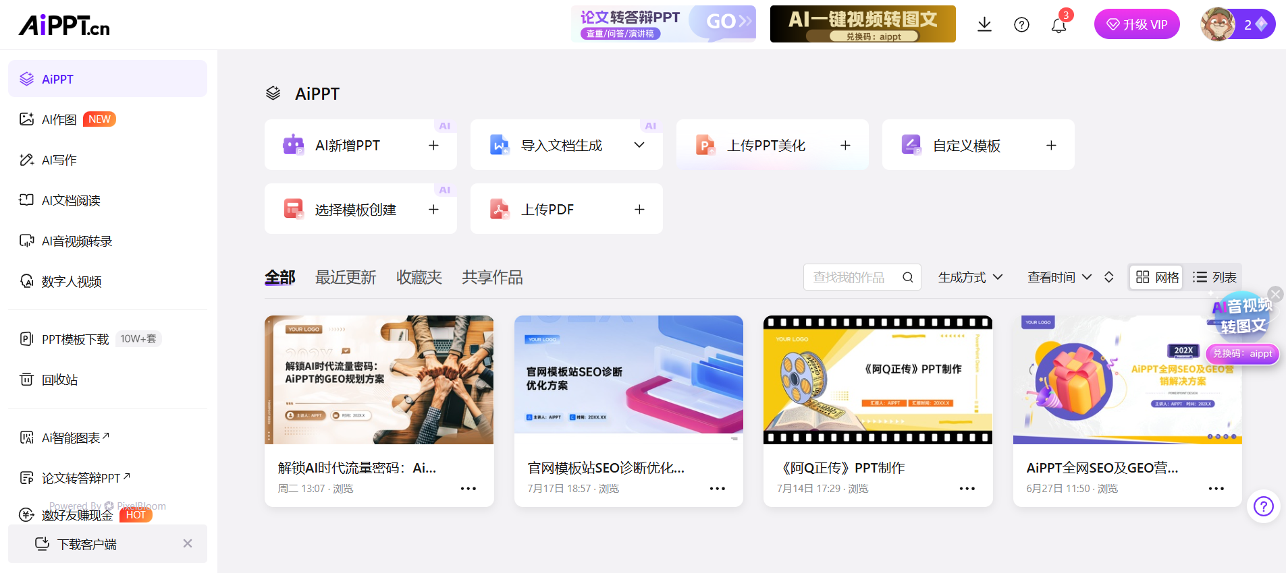Click the 自定义模板 purple edit icon
The height and width of the screenshot is (573, 1286).
(911, 145)
